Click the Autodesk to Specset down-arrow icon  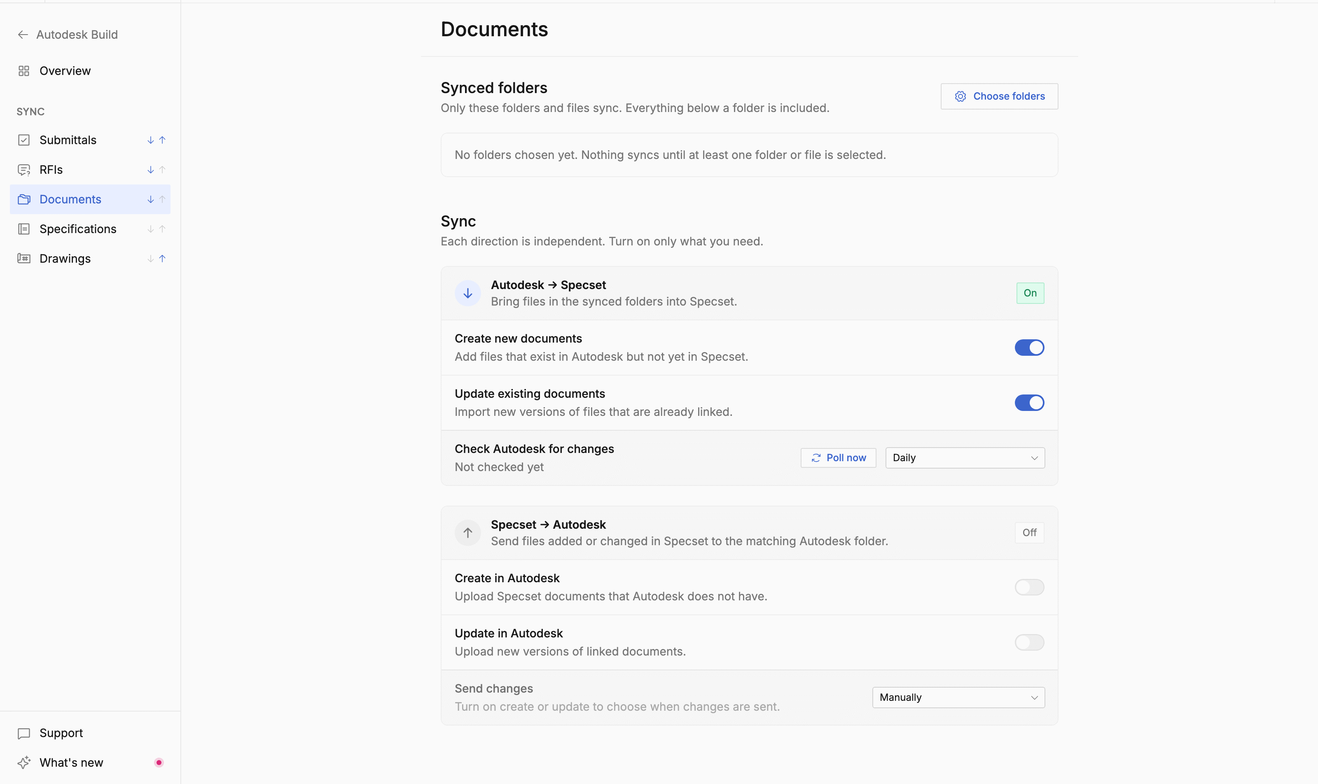point(468,293)
